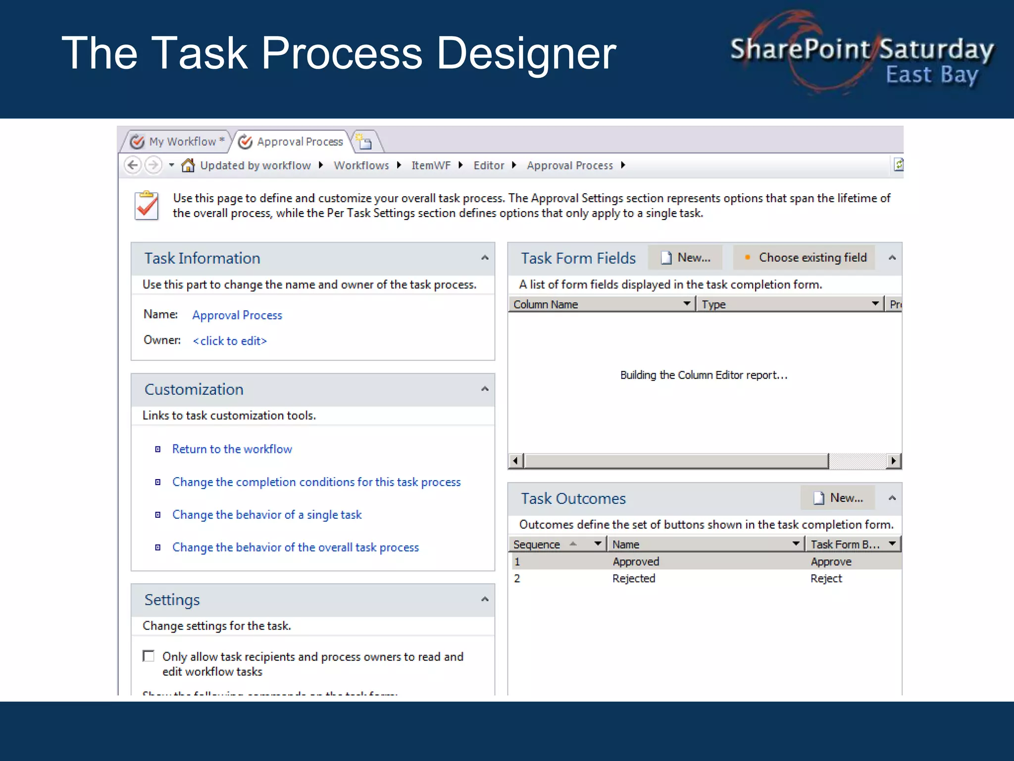Open the Sequence column header dropdown
Viewport: 1014px width, 761px height.
pos(598,544)
